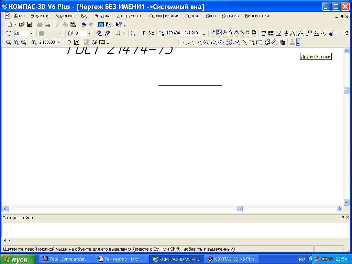Click the vertical scrollbar thumb
Image resolution: width=352 pixels, height=264 pixels.
coord(346,90)
